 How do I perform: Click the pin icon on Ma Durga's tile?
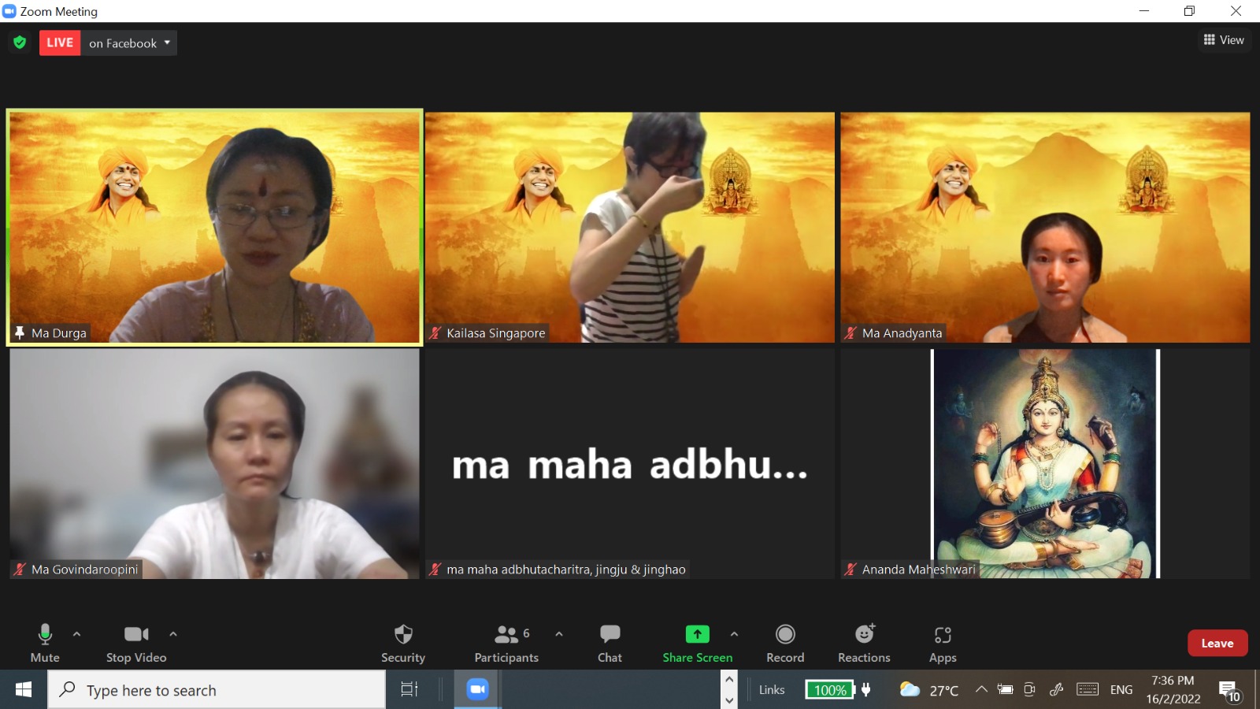pos(20,333)
